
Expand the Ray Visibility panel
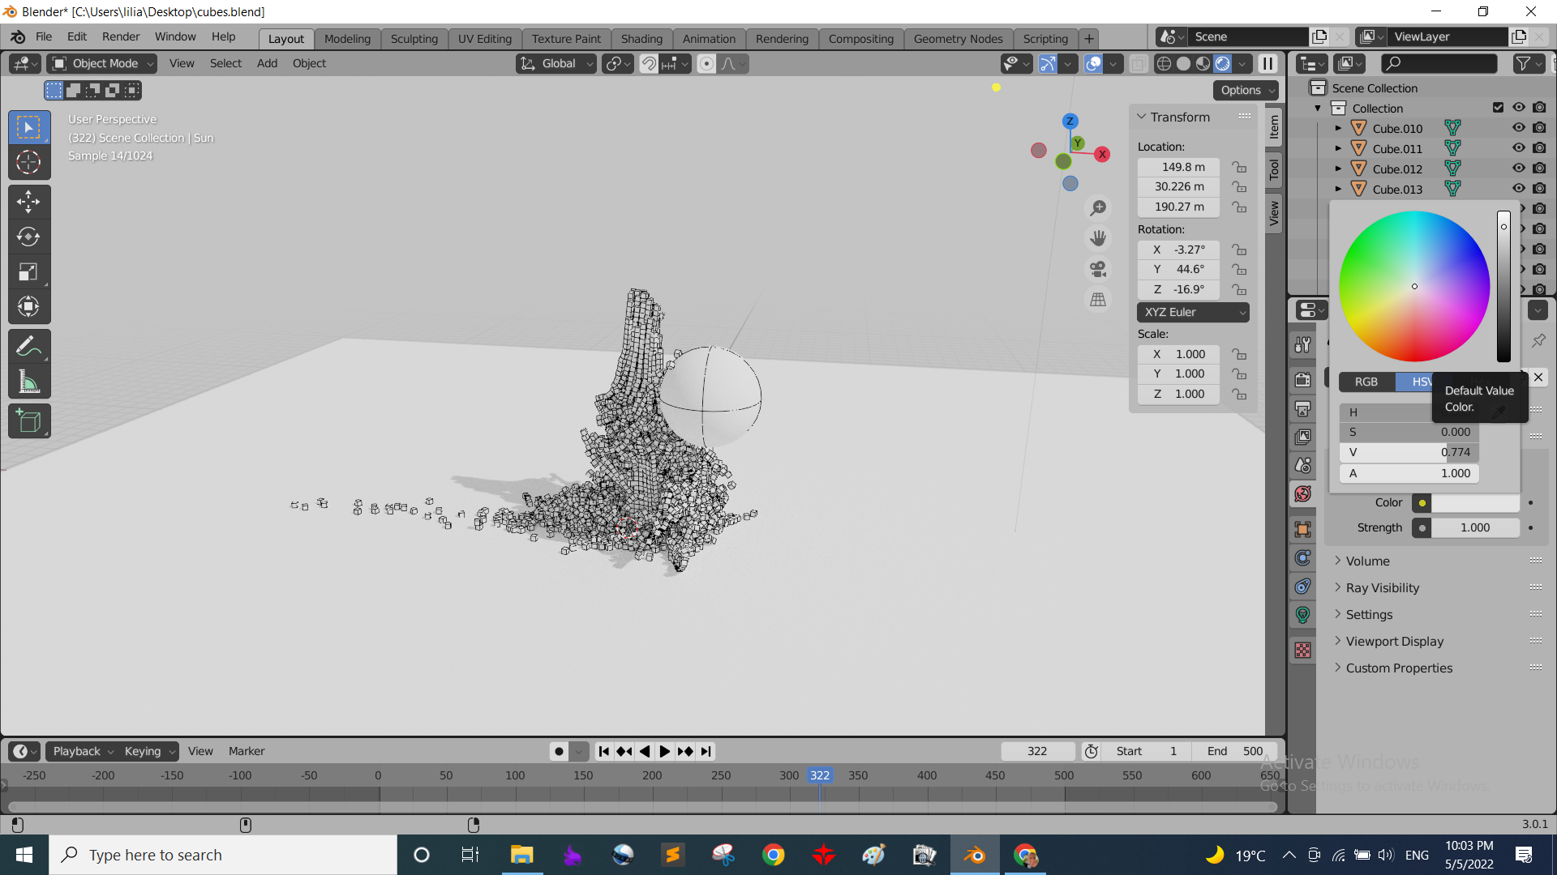click(x=1382, y=587)
